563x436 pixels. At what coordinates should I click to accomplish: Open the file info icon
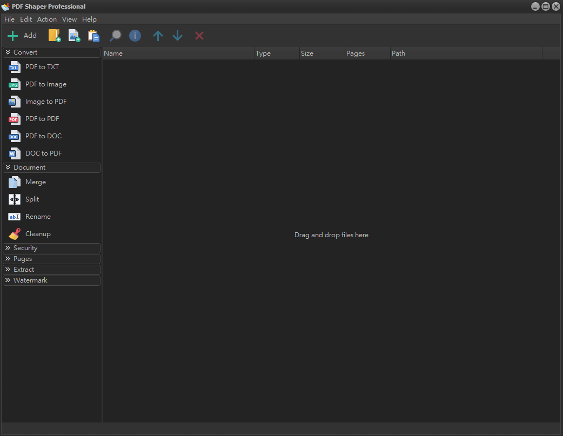tap(135, 36)
